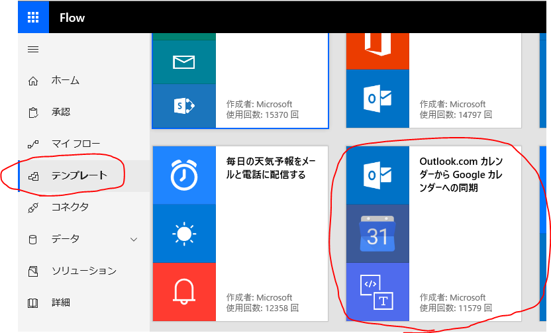Image resolution: width=551 pixels, height=333 pixels.
Task: Click the データ label in the sidebar
Action: 66,239
